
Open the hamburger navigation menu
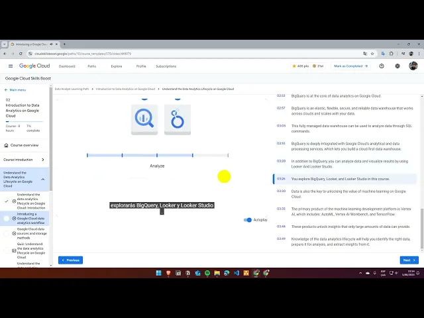coord(11,66)
